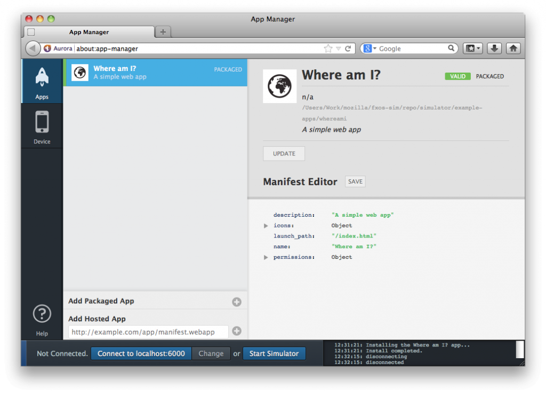Reload the page with the refresh icon

pos(348,49)
